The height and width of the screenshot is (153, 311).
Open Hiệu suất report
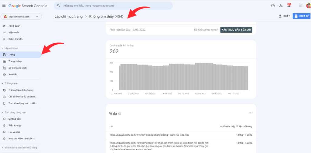(14, 32)
